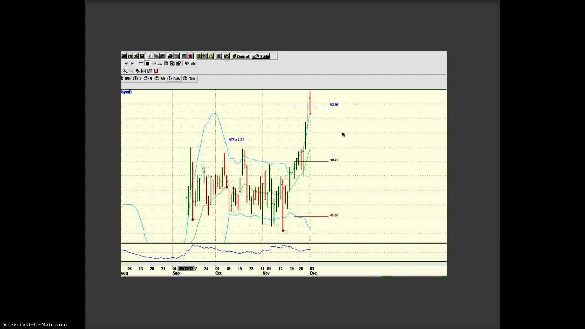Click the last icon in the second toolbar row
This screenshot has height=329, width=585.
pyautogui.click(x=193, y=64)
